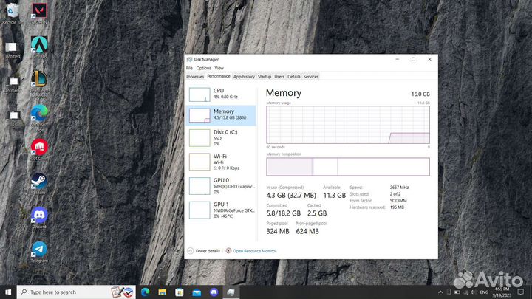Click the Hardware reserved 195 MB value
Screen dimensions: 532x299
click(397, 207)
